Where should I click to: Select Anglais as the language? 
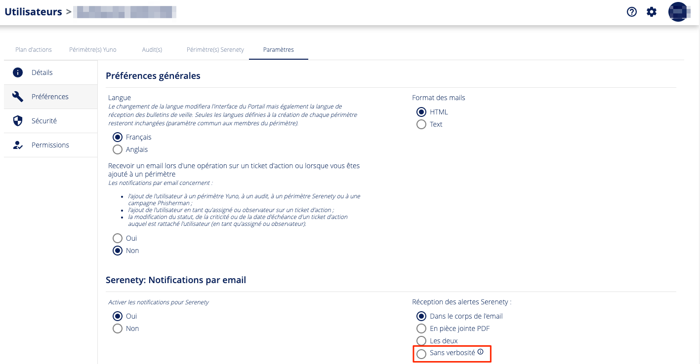click(x=118, y=149)
